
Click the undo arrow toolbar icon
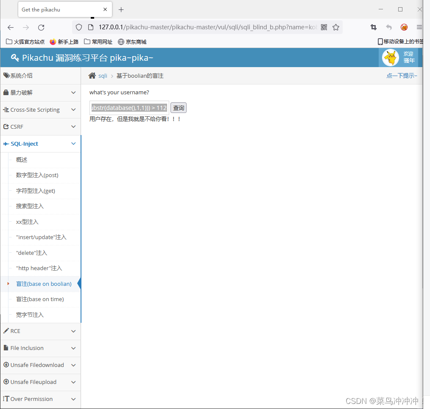click(x=389, y=27)
